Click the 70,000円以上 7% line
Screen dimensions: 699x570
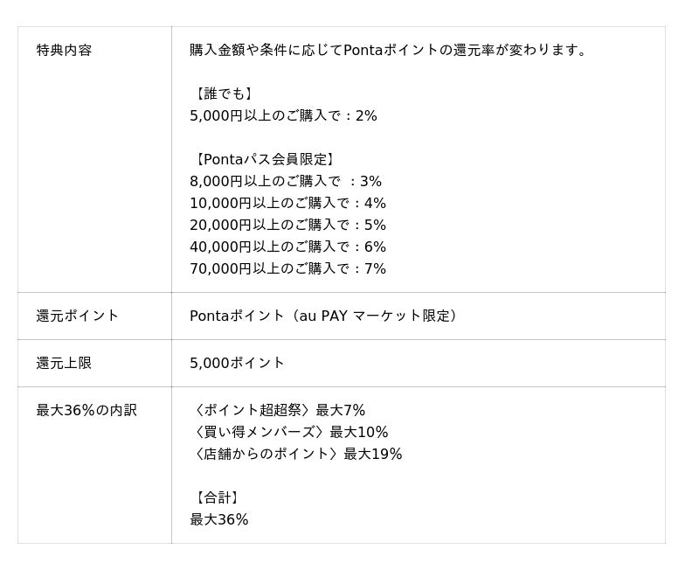(x=288, y=269)
